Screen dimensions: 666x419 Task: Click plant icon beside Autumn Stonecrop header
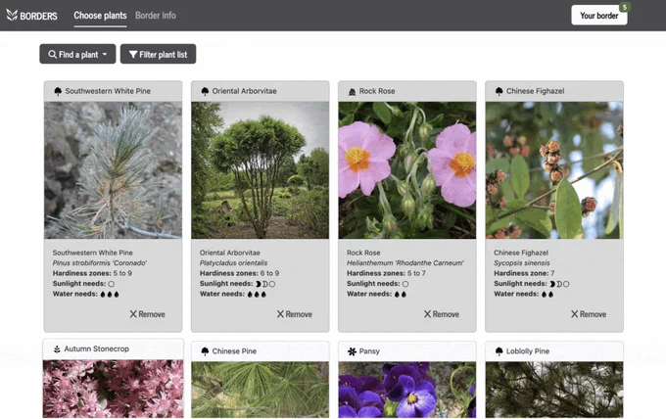point(57,349)
